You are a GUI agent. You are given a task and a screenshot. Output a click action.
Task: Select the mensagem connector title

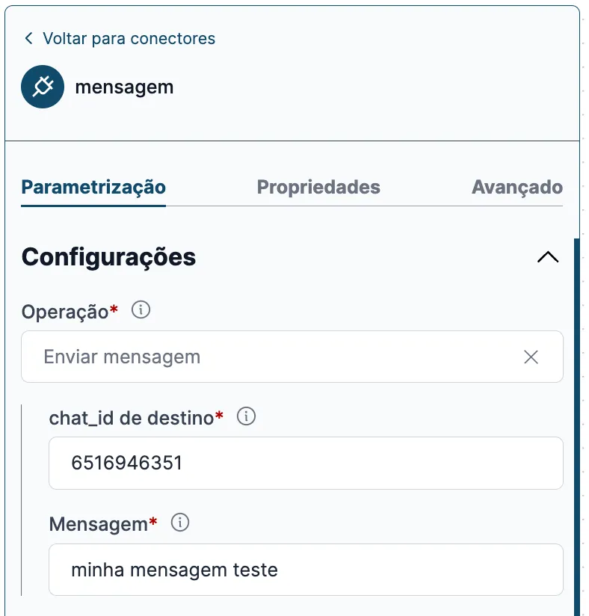click(124, 87)
